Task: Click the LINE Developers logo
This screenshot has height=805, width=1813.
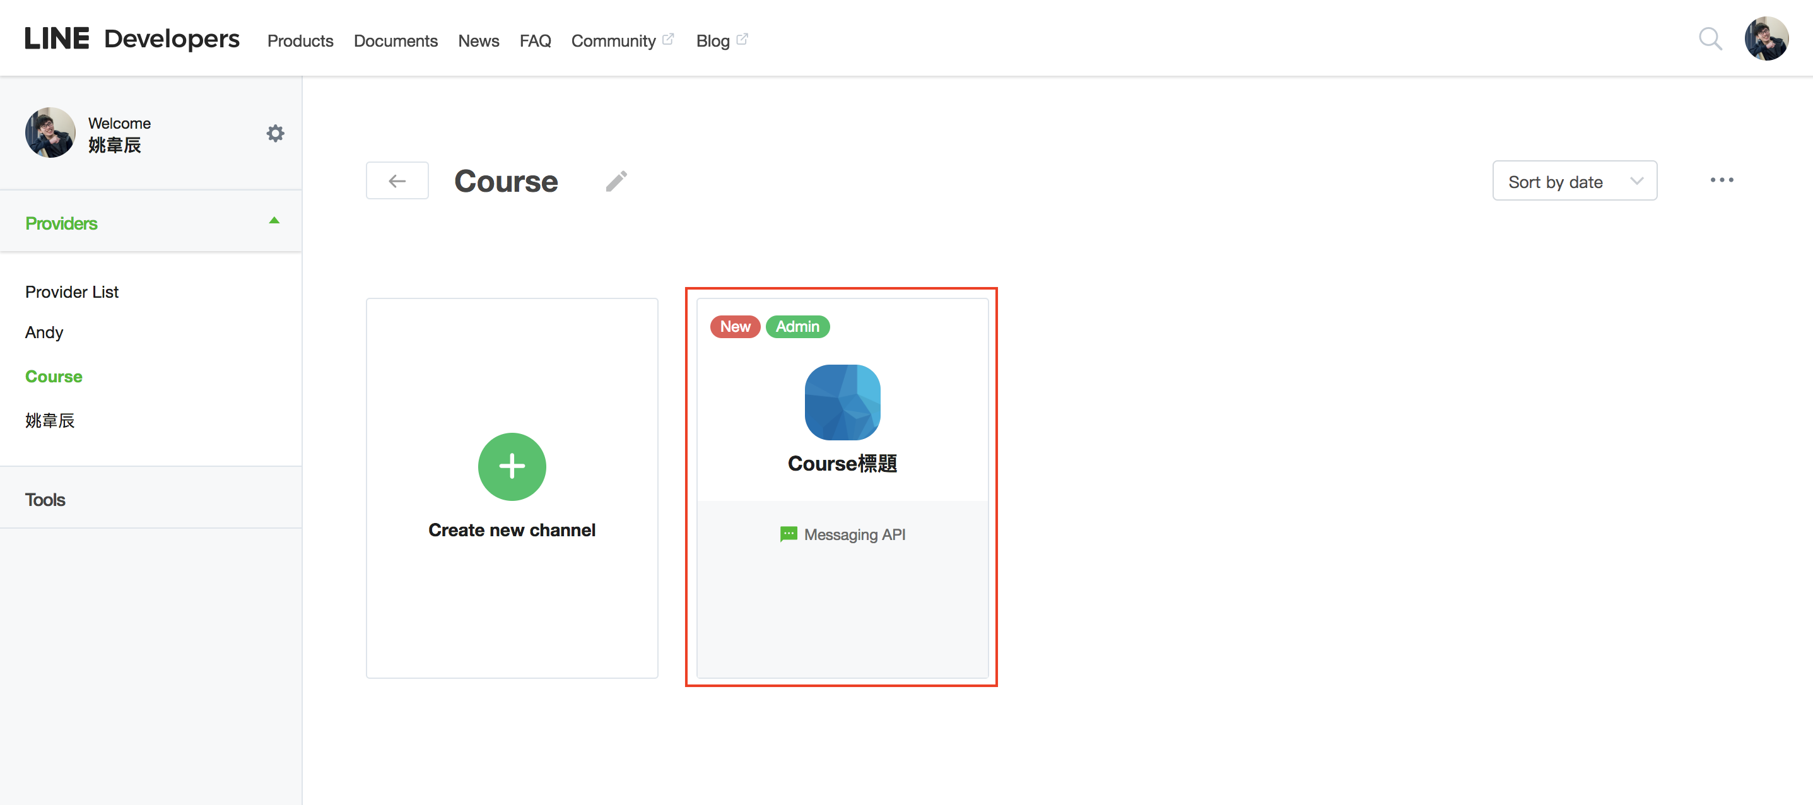Action: coord(132,38)
